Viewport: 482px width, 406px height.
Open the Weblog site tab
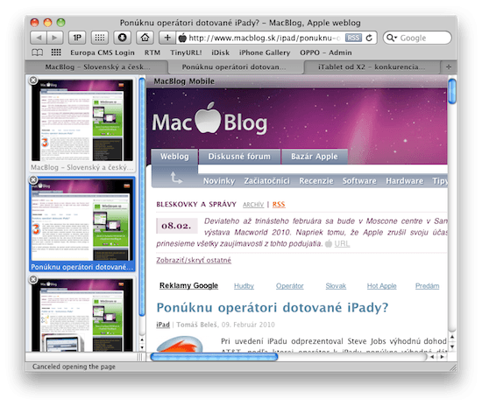tap(174, 157)
